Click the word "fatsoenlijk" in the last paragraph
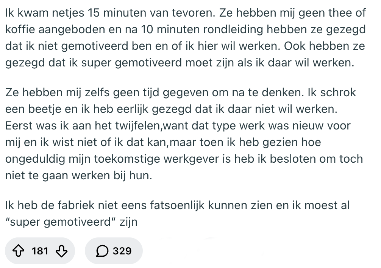The width and height of the screenshot is (381, 268). 177,205
